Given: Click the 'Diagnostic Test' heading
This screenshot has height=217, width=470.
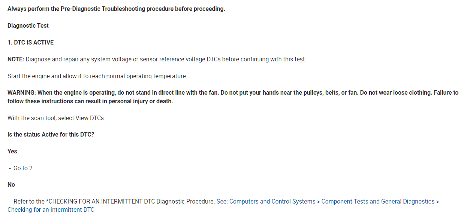Looking at the screenshot, I should click(28, 25).
